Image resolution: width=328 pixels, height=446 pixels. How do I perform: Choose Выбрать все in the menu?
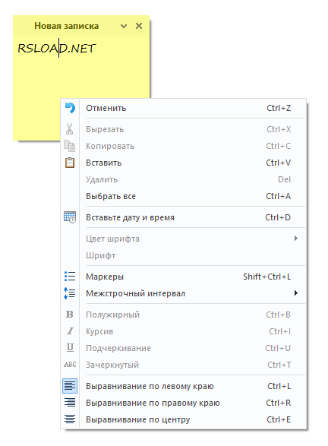[x=184, y=196]
